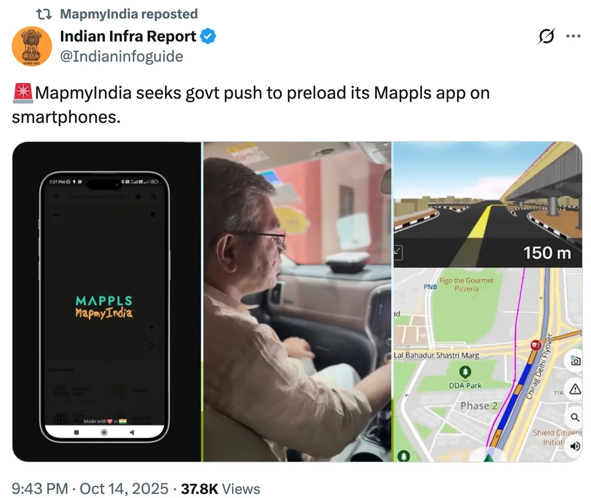Open the 3D junction view image
This screenshot has width=591, height=498.
point(488,205)
